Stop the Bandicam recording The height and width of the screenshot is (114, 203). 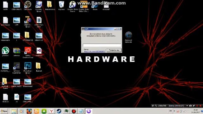point(200,106)
